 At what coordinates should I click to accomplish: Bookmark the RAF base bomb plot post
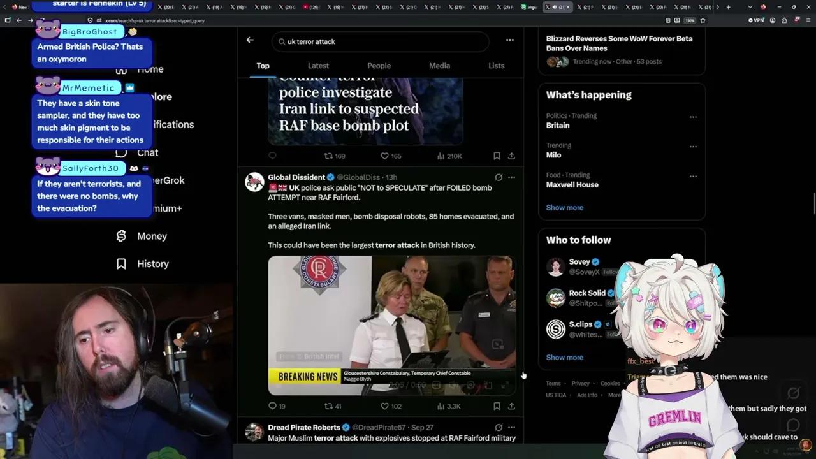pos(497,156)
